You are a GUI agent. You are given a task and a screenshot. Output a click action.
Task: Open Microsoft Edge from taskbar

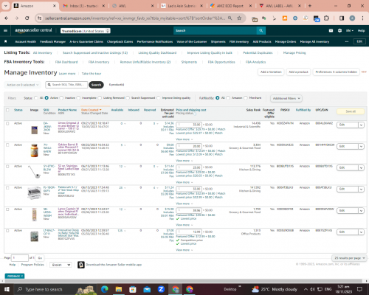click(105, 289)
